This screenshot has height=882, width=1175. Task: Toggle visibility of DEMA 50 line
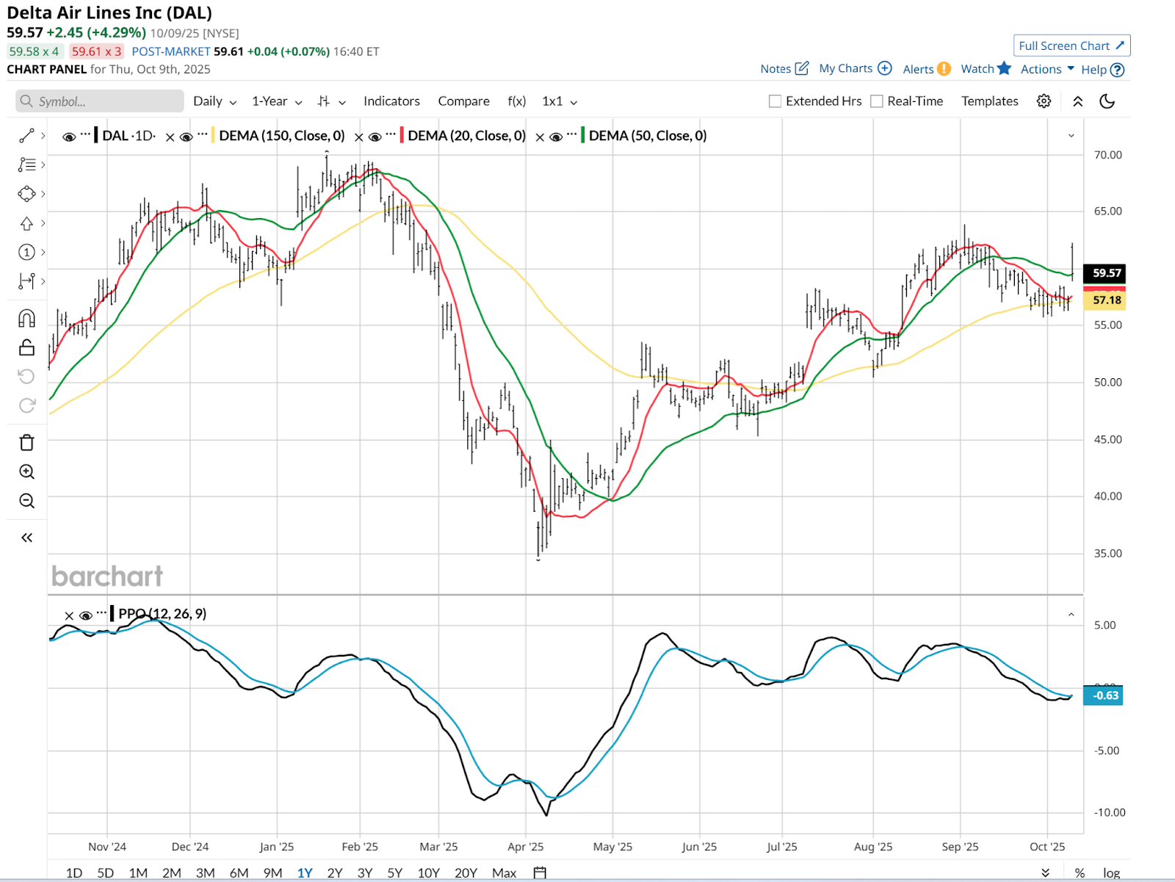pyautogui.click(x=556, y=137)
